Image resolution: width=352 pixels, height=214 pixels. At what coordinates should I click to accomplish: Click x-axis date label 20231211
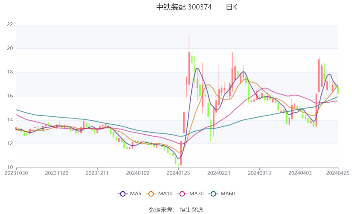pos(97,173)
